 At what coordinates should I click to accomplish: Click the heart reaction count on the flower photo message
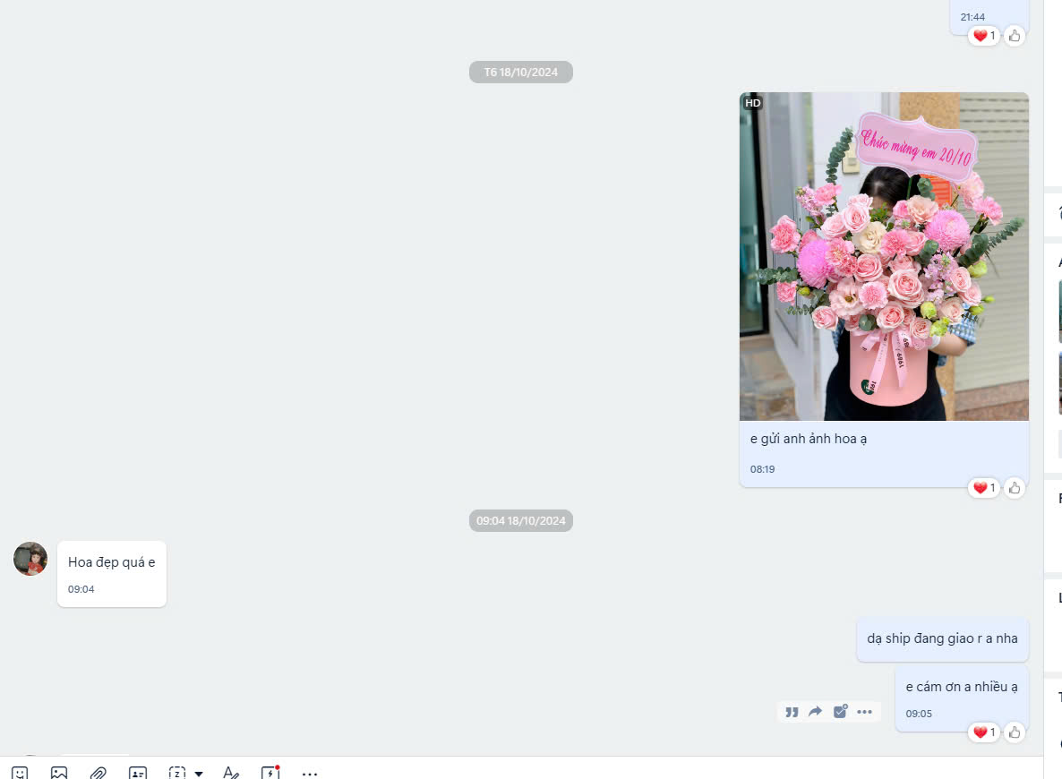point(984,488)
